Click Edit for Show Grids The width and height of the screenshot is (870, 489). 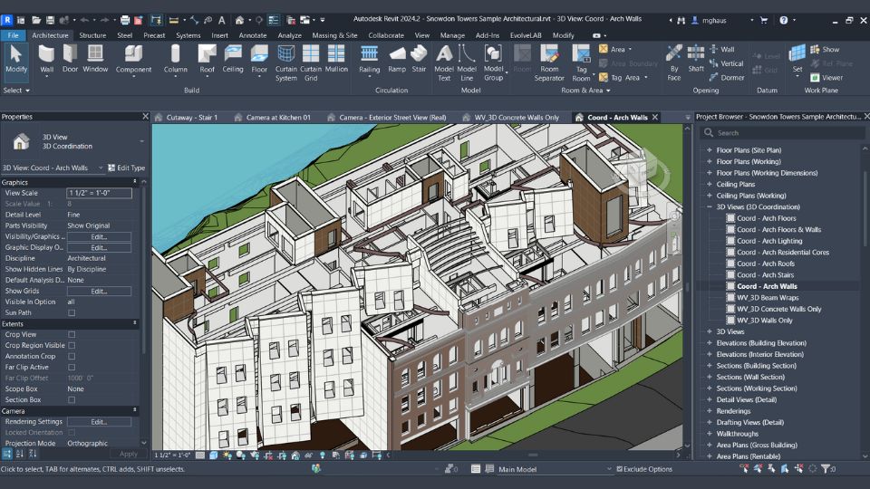coord(99,291)
